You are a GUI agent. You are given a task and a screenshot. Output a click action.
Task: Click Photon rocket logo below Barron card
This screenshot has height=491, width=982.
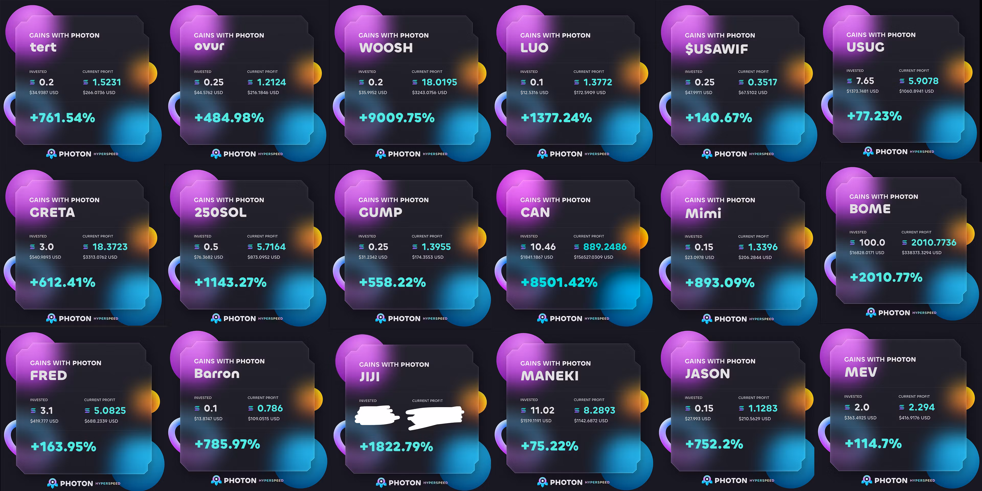coord(216,480)
